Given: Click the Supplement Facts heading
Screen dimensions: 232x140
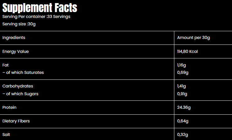Looking at the screenshot, I should [40, 7].
